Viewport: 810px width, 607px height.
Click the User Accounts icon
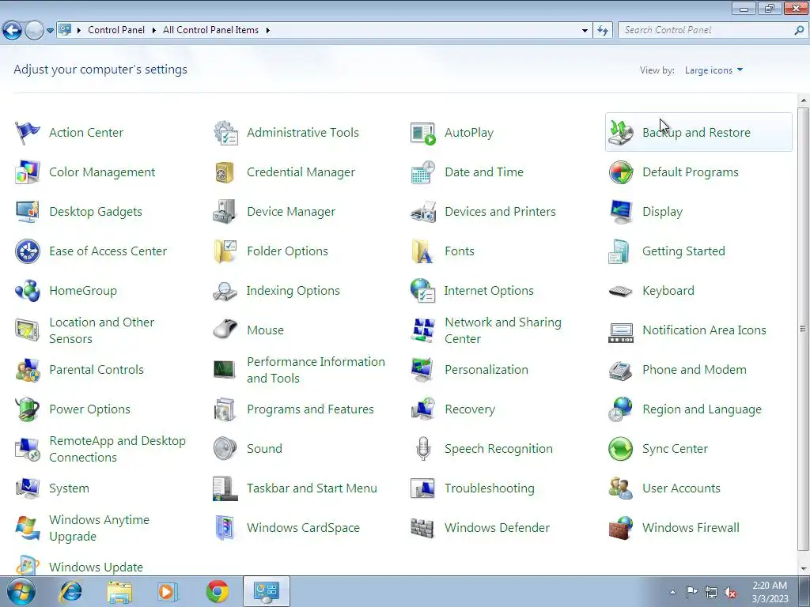(x=620, y=488)
